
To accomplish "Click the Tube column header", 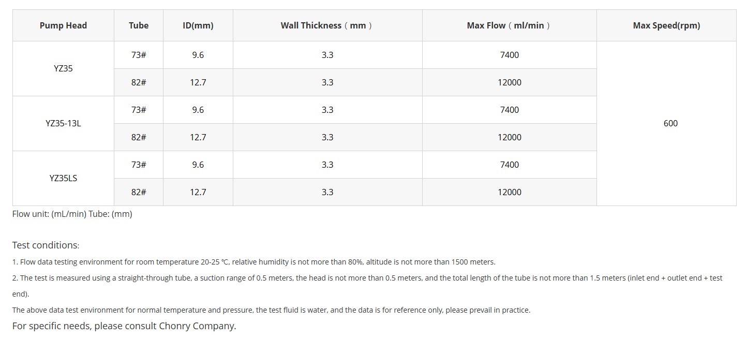I will tap(139, 25).
